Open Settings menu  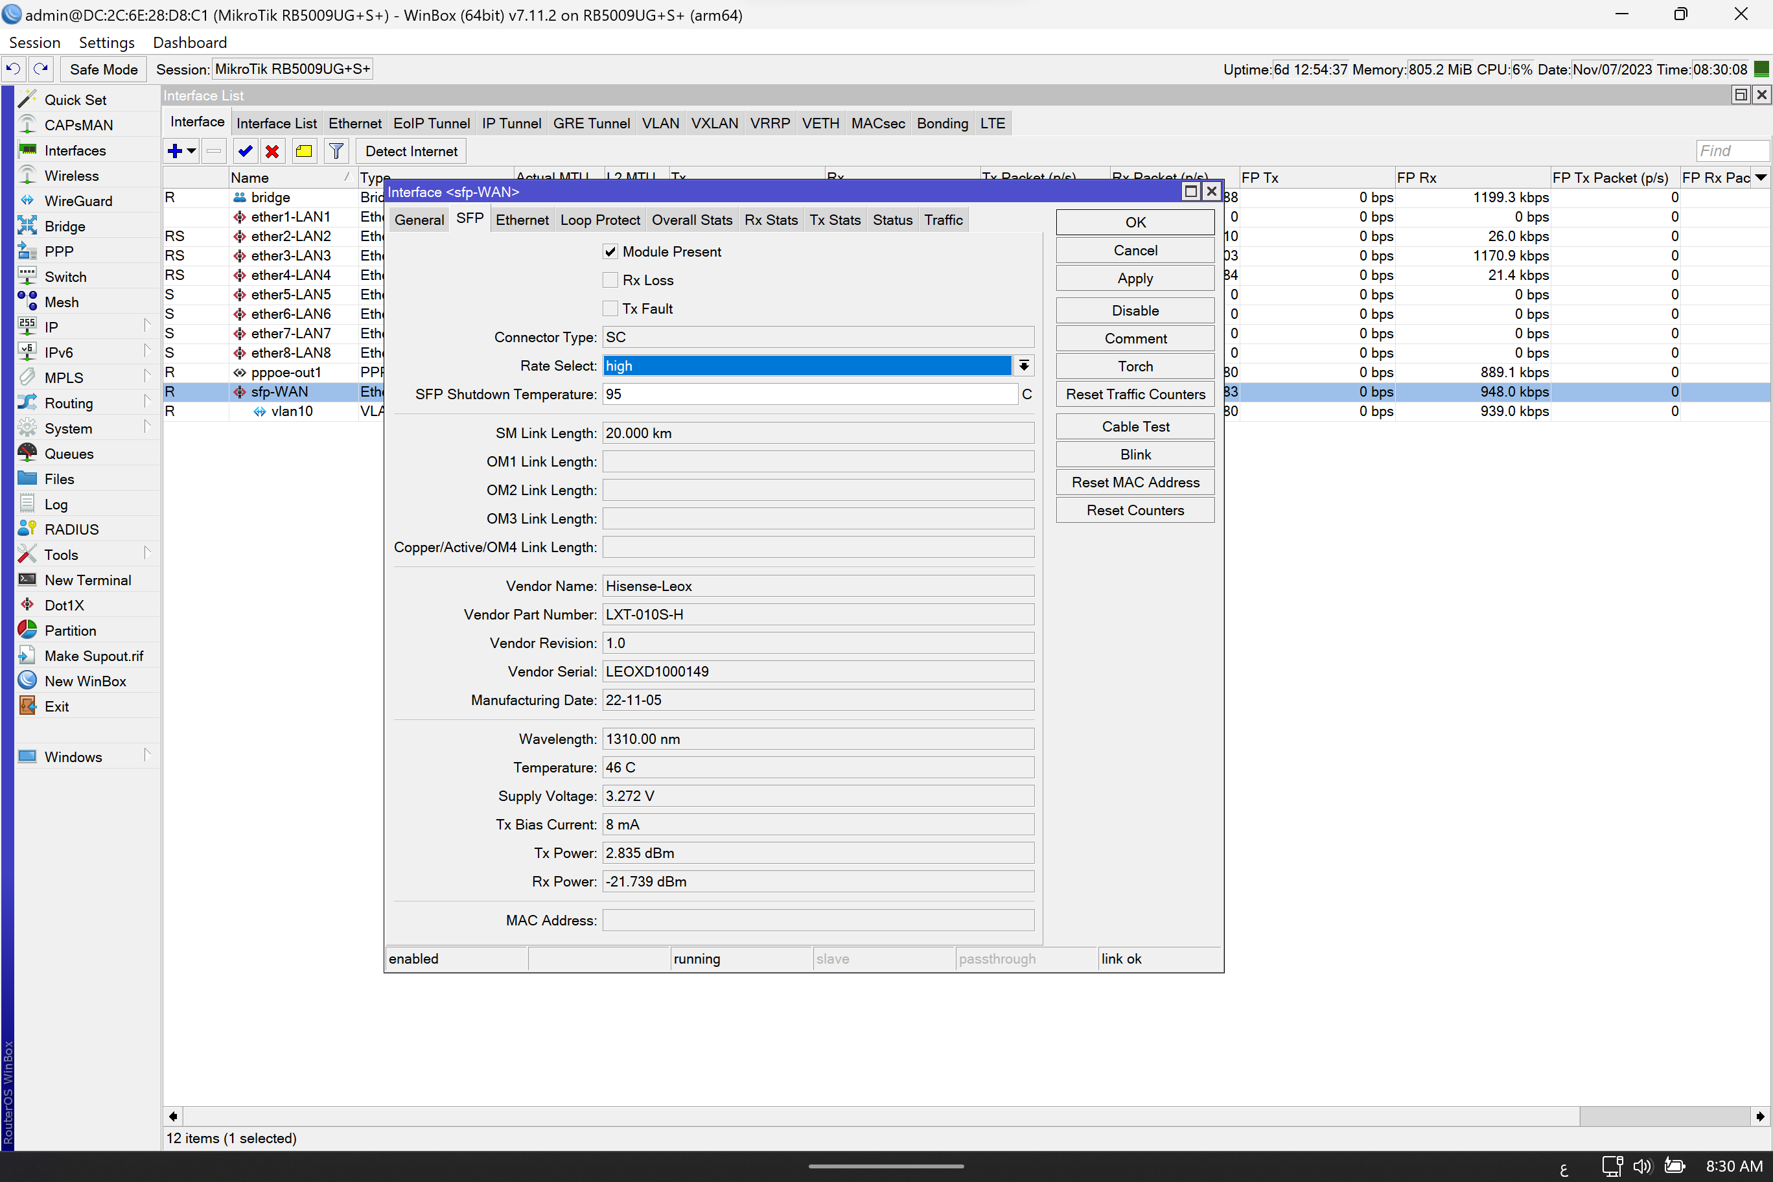pyautogui.click(x=106, y=42)
